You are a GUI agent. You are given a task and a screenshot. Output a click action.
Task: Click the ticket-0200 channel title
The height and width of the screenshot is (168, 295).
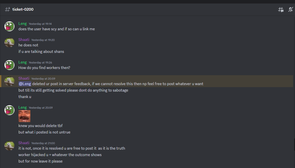(x=23, y=9)
